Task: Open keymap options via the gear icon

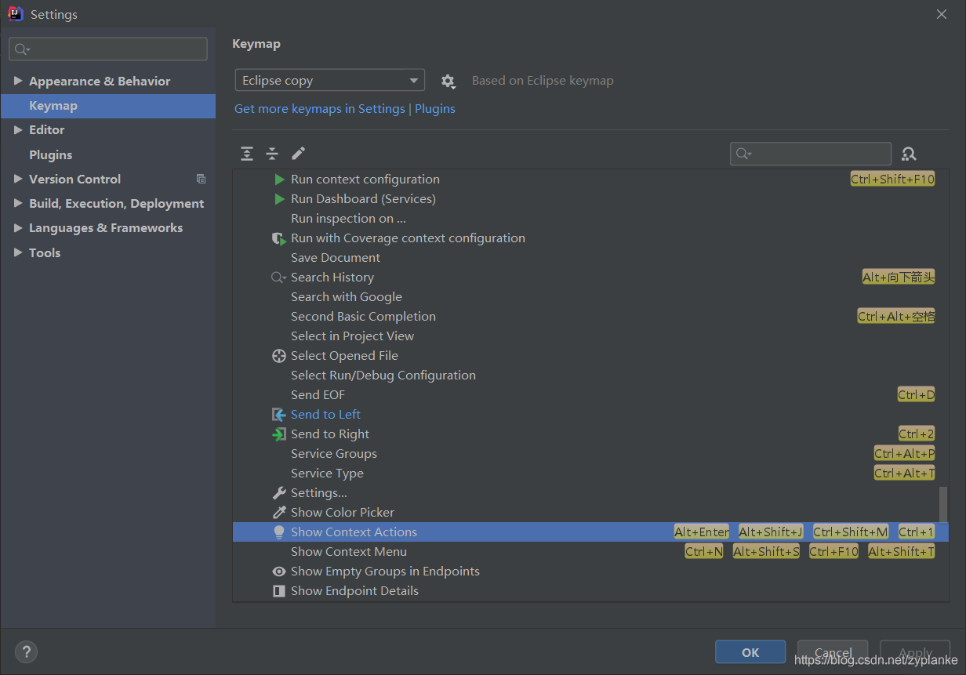Action: [448, 81]
